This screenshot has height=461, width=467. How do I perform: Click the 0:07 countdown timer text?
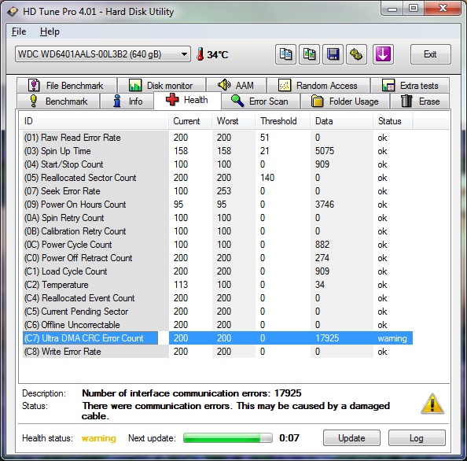pyautogui.click(x=289, y=437)
